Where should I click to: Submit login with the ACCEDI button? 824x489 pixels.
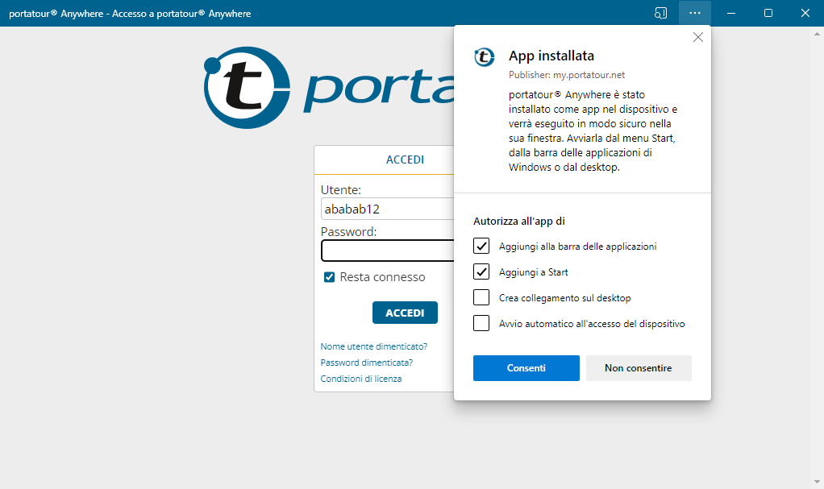[x=405, y=313]
